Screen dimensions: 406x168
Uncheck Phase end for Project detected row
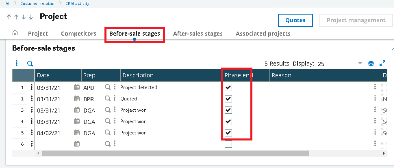[x=228, y=87]
